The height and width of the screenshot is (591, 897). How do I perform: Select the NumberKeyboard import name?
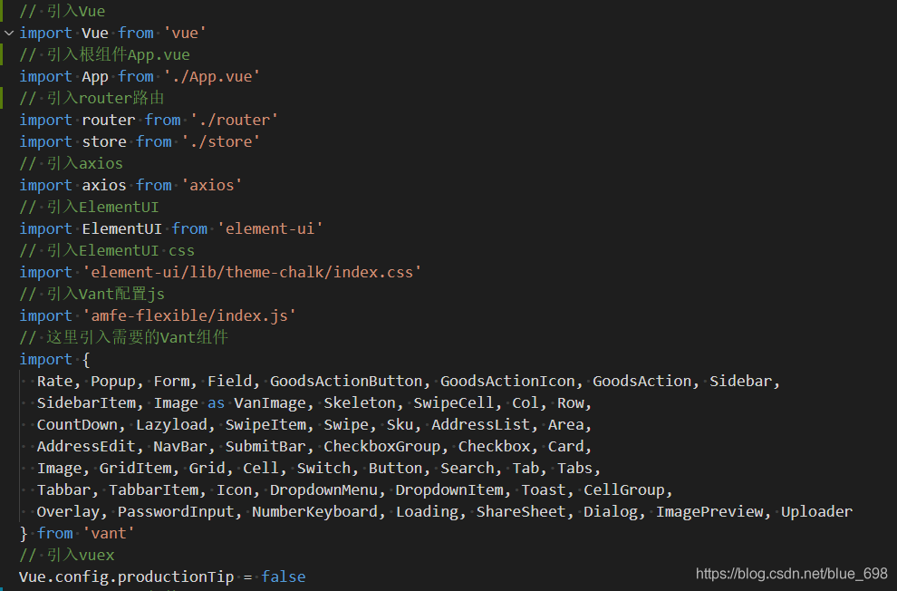[x=314, y=511]
